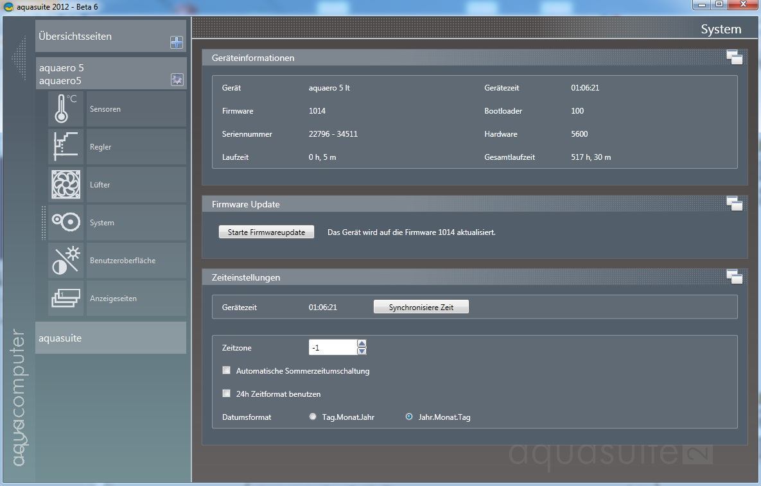Click the Zeiteinstellungen panel window icon

pyautogui.click(x=734, y=277)
